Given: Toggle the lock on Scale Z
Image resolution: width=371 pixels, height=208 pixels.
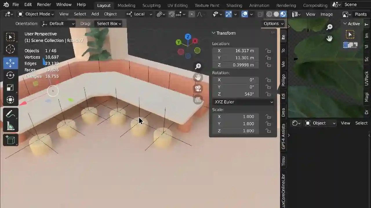Looking at the screenshot, I should point(268,131).
